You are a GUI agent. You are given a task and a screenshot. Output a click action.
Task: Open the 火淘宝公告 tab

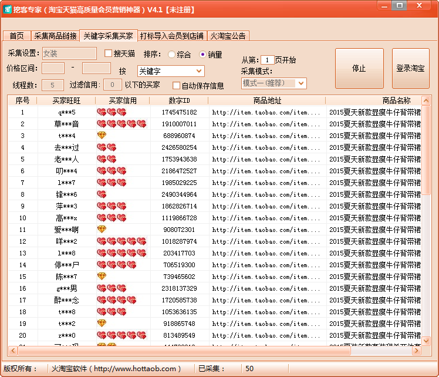pos(228,36)
